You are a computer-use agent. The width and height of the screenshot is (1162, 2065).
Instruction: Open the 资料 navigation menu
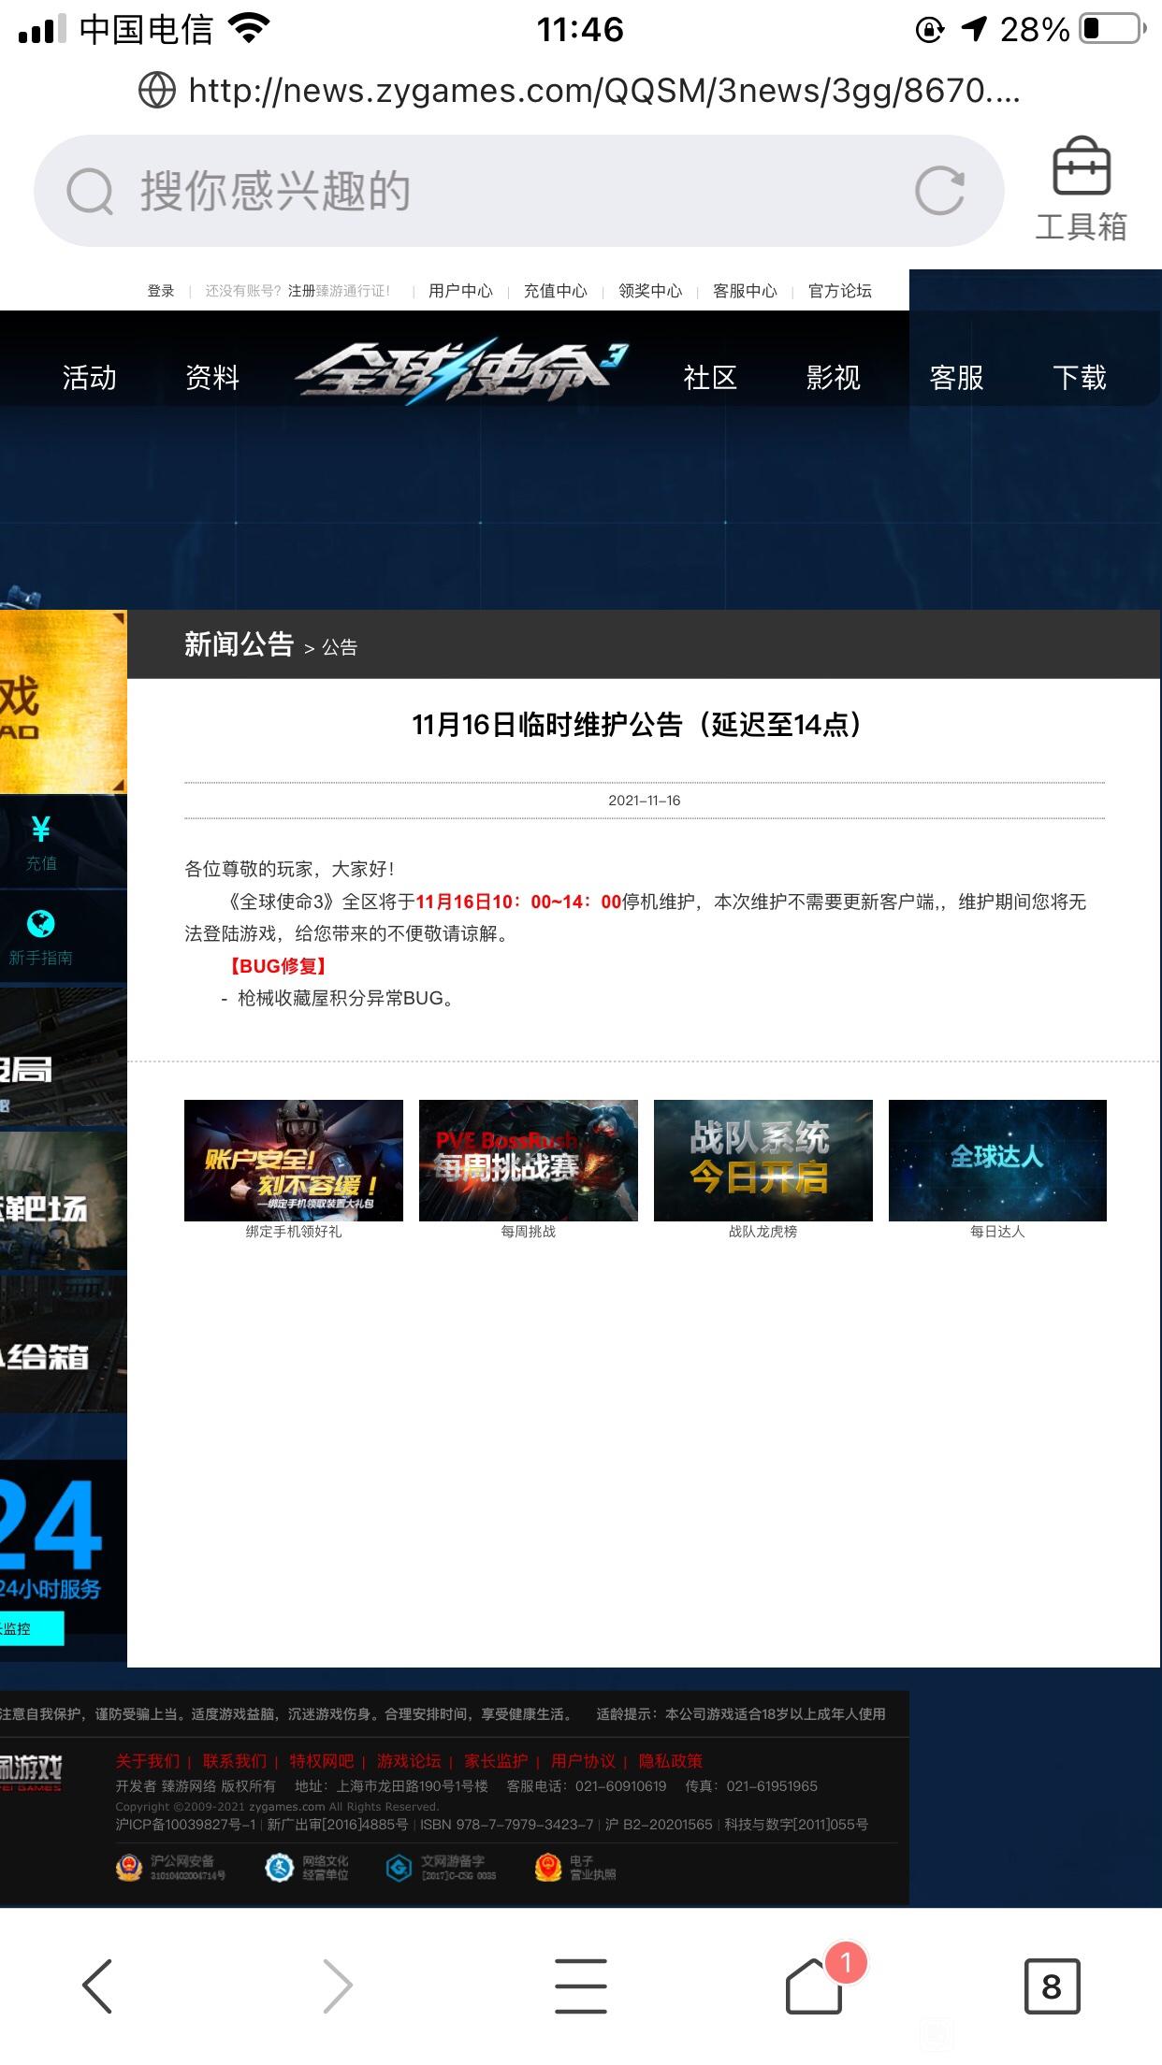(212, 378)
